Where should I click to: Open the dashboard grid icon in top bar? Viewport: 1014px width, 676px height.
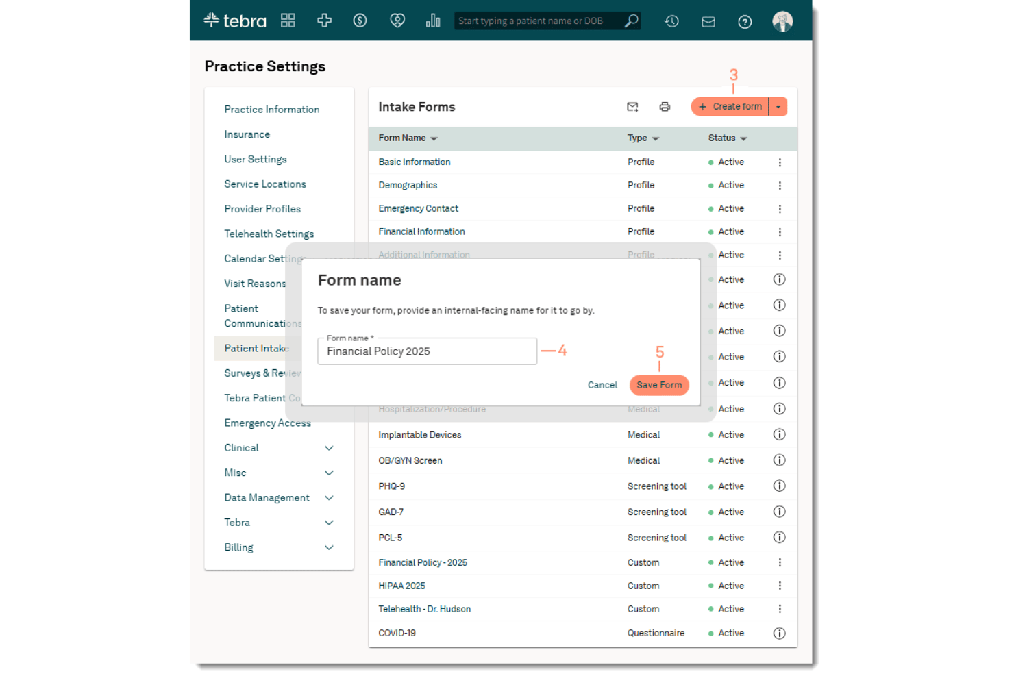pyautogui.click(x=288, y=21)
